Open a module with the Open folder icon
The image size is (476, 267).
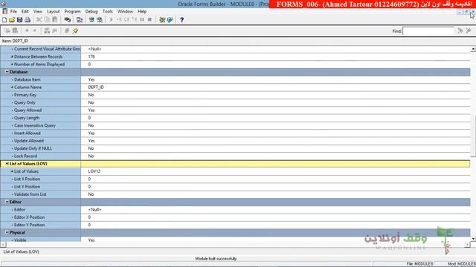pyautogui.click(x=12, y=20)
